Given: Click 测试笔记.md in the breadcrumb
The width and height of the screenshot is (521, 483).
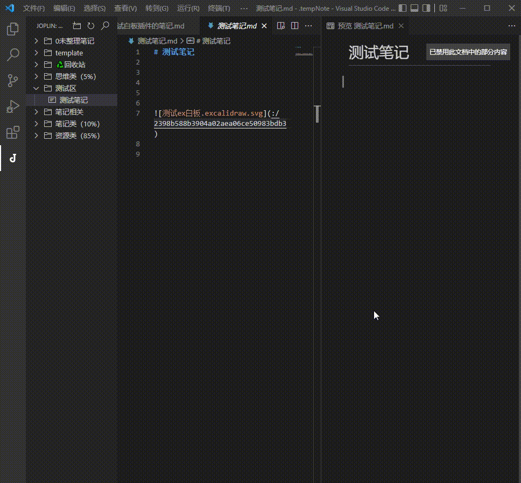Looking at the screenshot, I should 157,41.
